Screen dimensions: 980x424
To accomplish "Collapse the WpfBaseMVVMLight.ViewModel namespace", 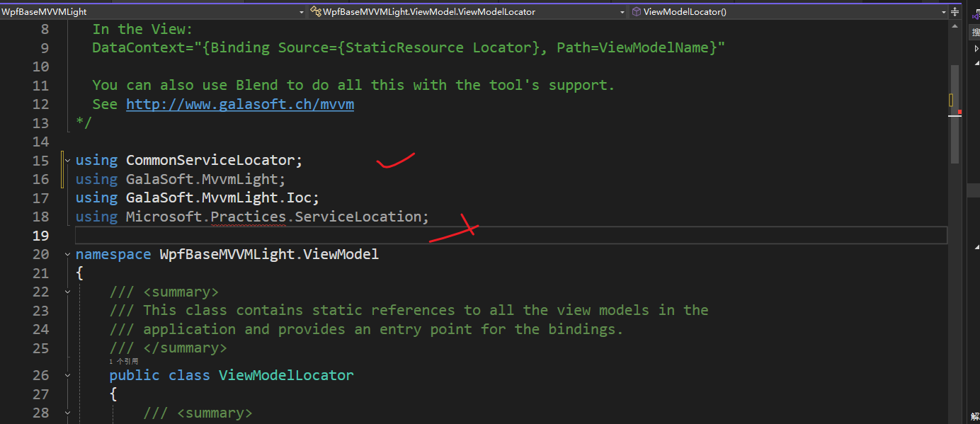I will (x=67, y=253).
